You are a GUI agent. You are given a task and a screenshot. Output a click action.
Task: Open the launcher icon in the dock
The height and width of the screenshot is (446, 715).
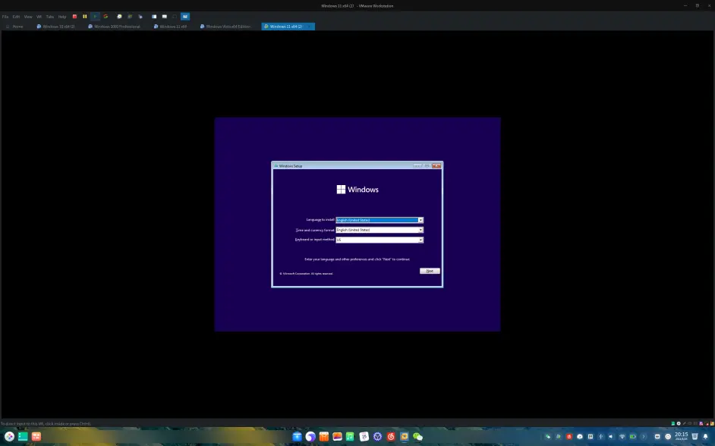(x=9, y=436)
